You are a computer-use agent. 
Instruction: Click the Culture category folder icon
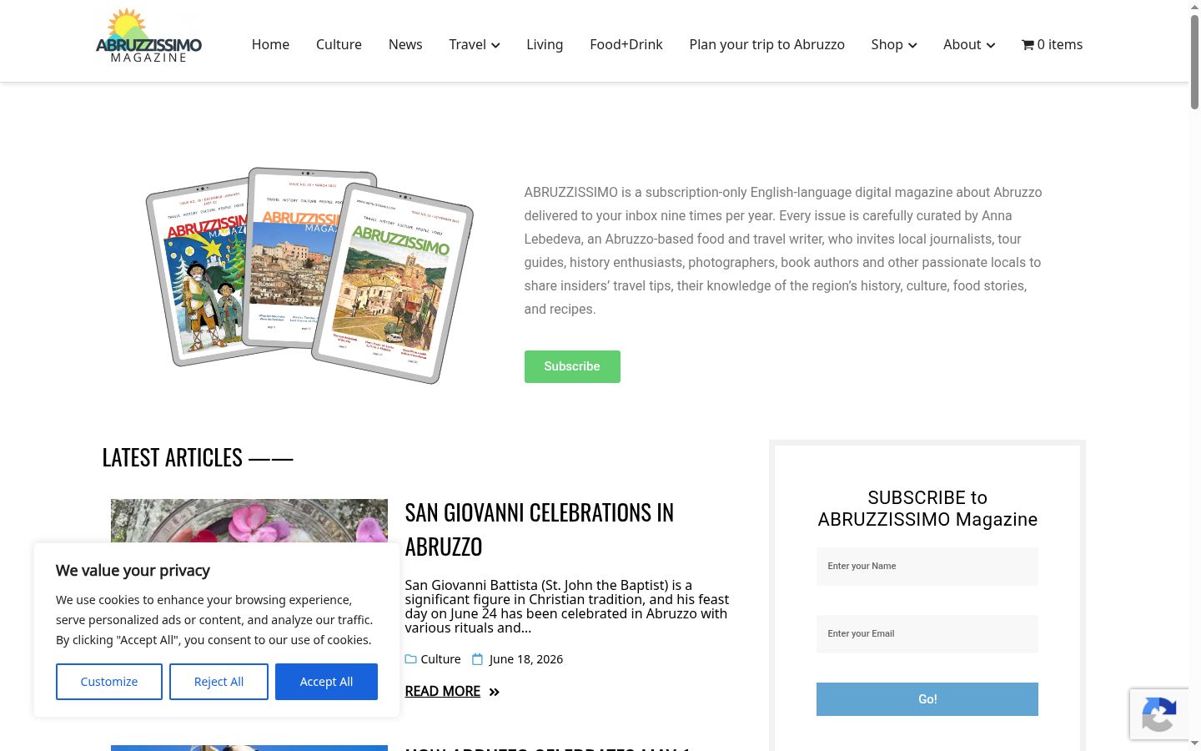(x=410, y=659)
